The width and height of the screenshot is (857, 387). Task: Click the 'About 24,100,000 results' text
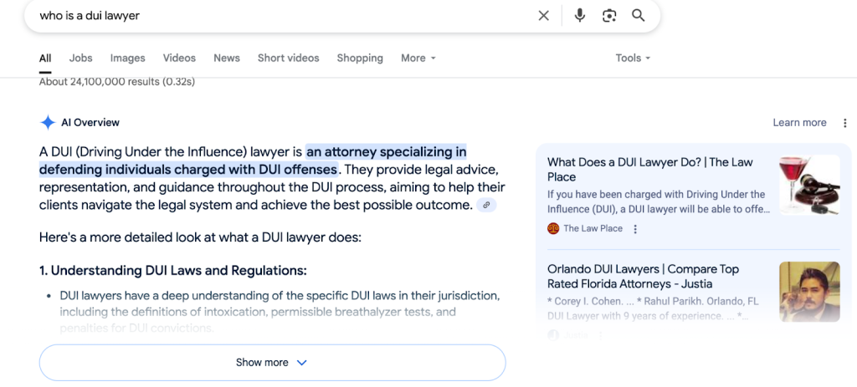pyautogui.click(x=117, y=82)
